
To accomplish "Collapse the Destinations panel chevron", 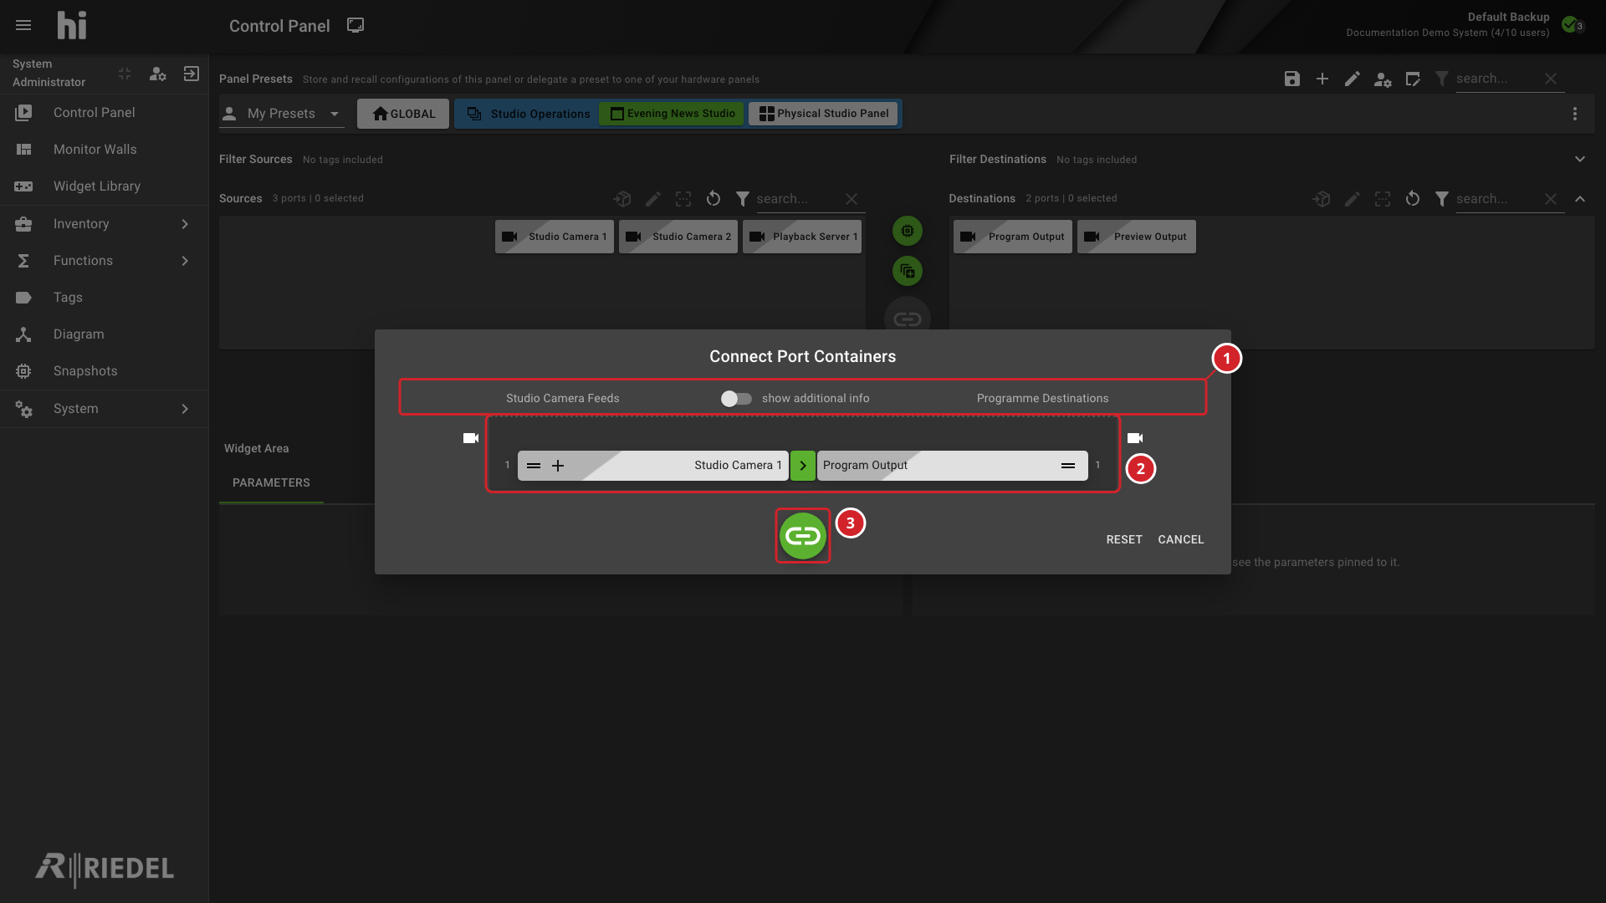I will [x=1579, y=199].
